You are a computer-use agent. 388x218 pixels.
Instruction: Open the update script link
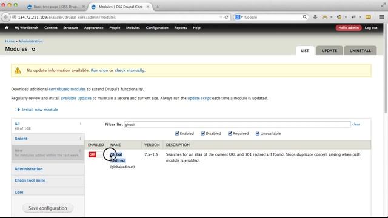199,98
